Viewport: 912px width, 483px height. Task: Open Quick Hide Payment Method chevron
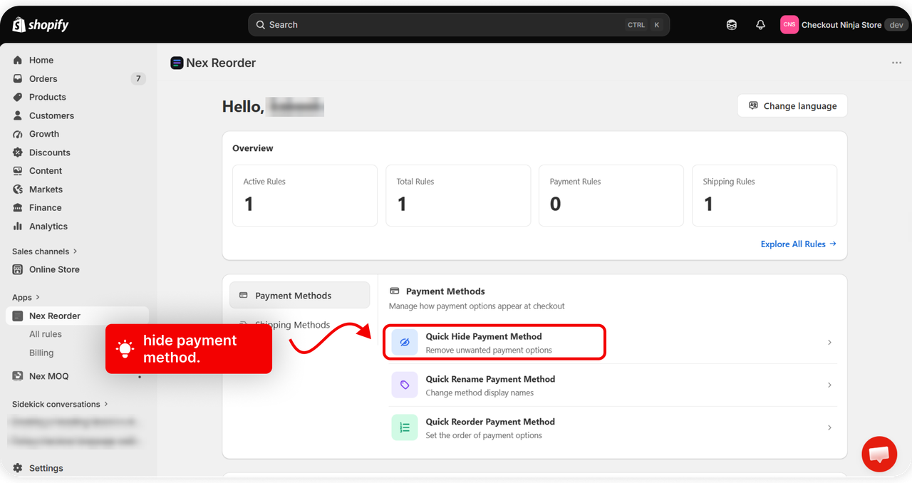(x=829, y=343)
